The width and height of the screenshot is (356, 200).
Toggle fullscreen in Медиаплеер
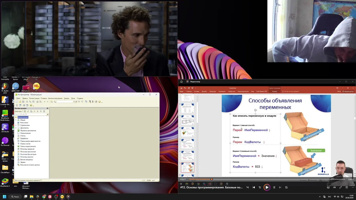point(340,187)
